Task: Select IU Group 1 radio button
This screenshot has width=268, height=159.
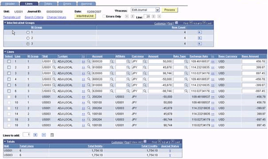Action: click(x=28, y=32)
